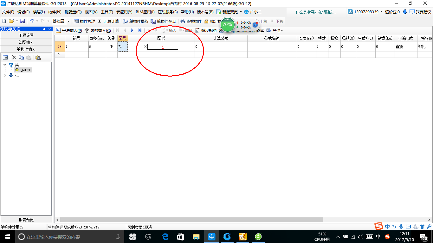This screenshot has height=243, width=433.
Task: Pin the 模块导航栏 panel
Action: [x=44, y=29]
